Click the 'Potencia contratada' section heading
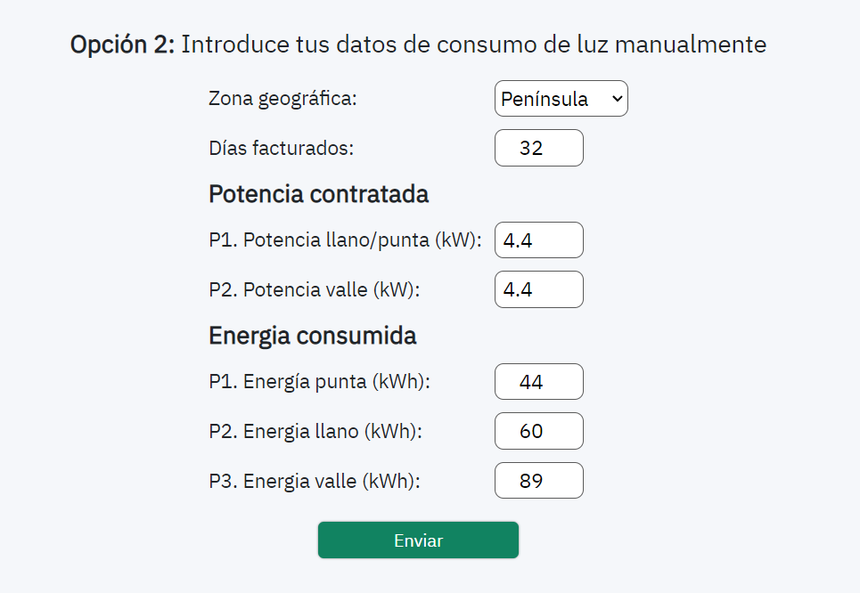 tap(319, 194)
